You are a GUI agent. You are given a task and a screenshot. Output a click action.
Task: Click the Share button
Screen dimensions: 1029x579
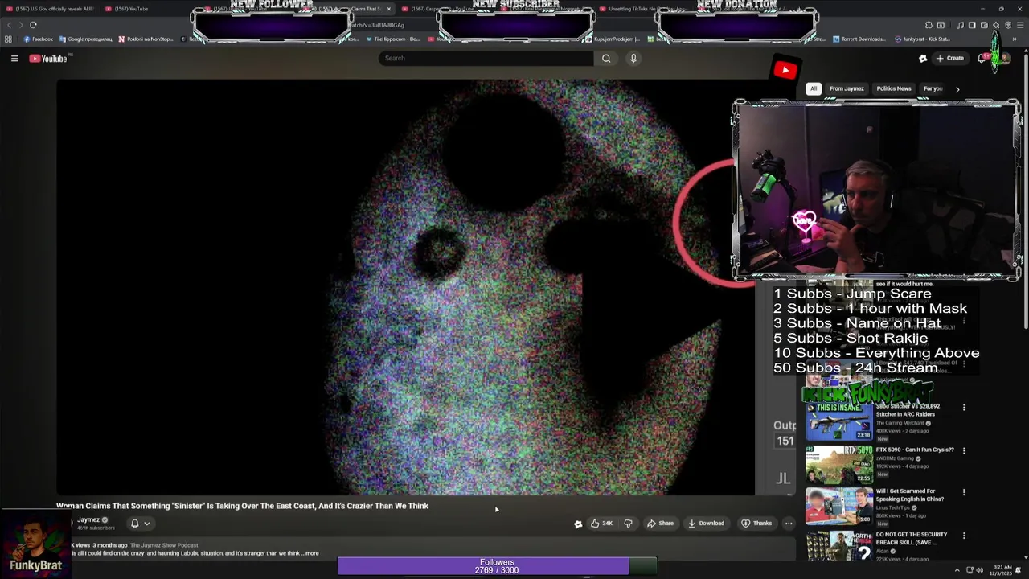pos(660,524)
